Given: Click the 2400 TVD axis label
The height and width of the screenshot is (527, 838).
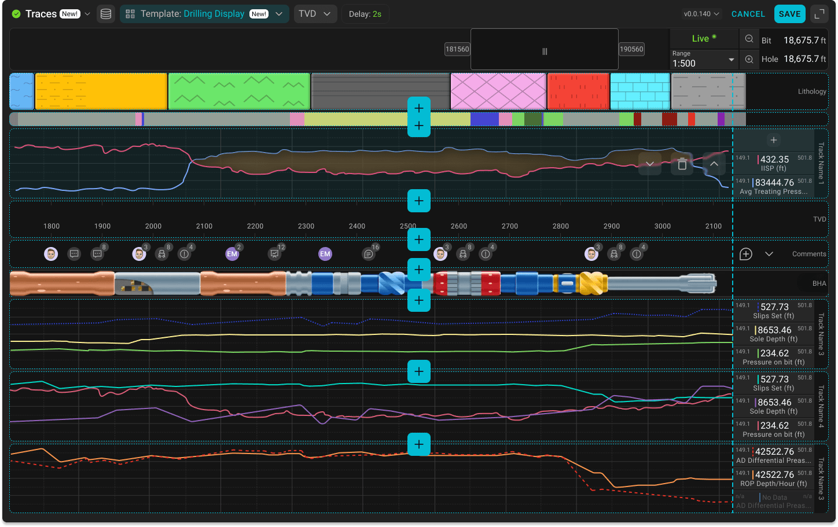Looking at the screenshot, I should 357,226.
